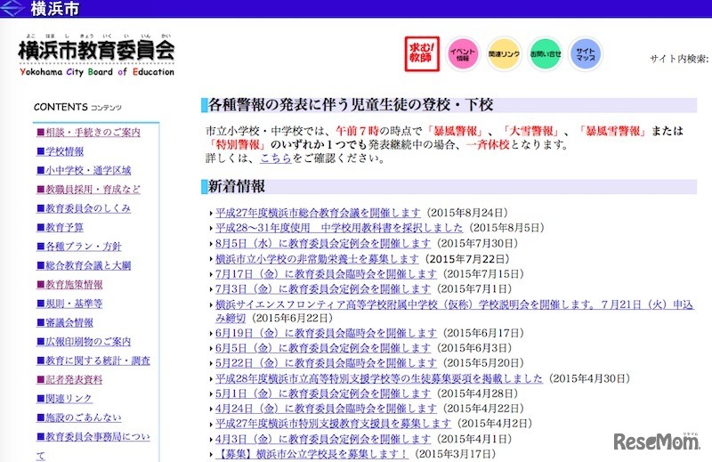
Task: Open 記者発表資料 sidebar link
Action: pos(70,379)
